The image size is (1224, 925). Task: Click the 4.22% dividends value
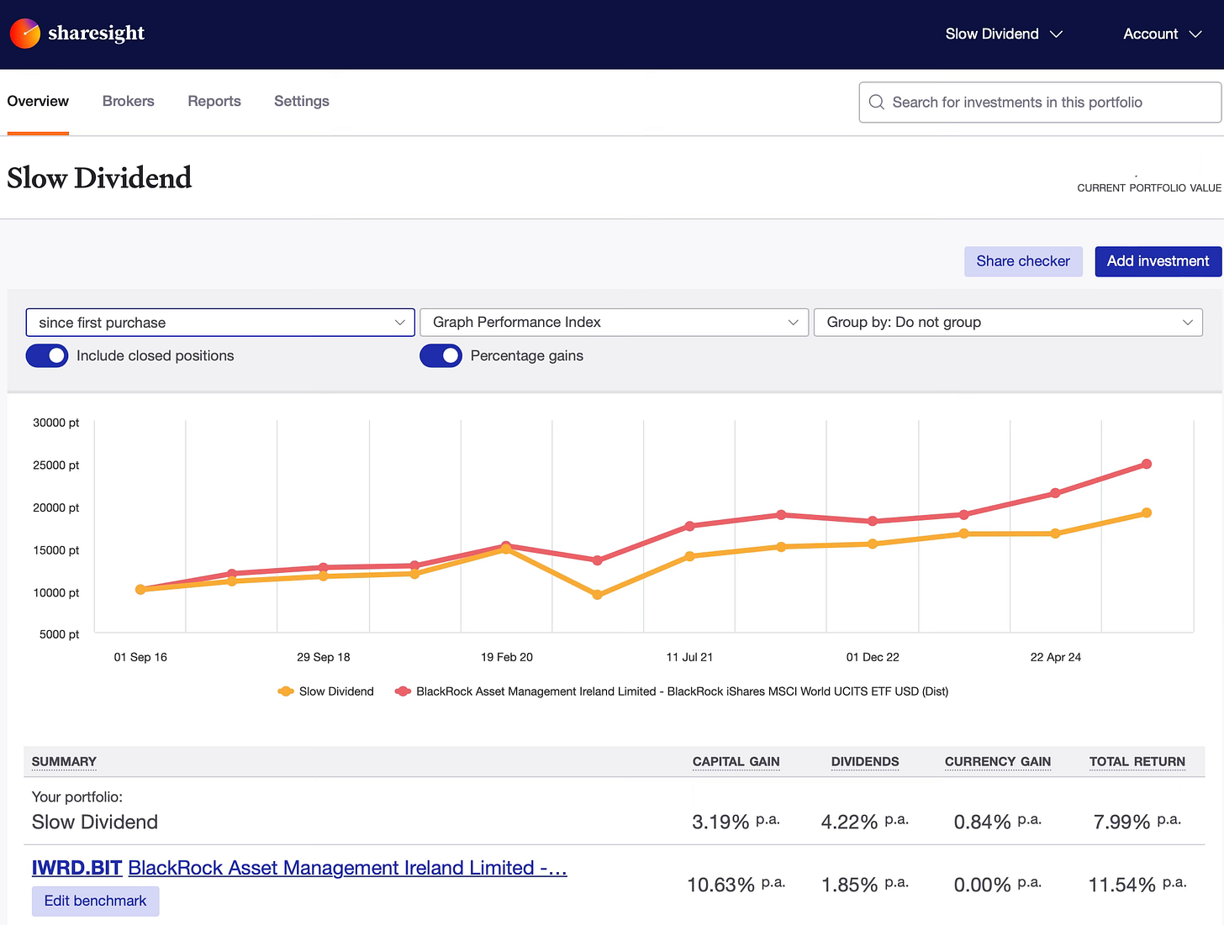(x=865, y=822)
